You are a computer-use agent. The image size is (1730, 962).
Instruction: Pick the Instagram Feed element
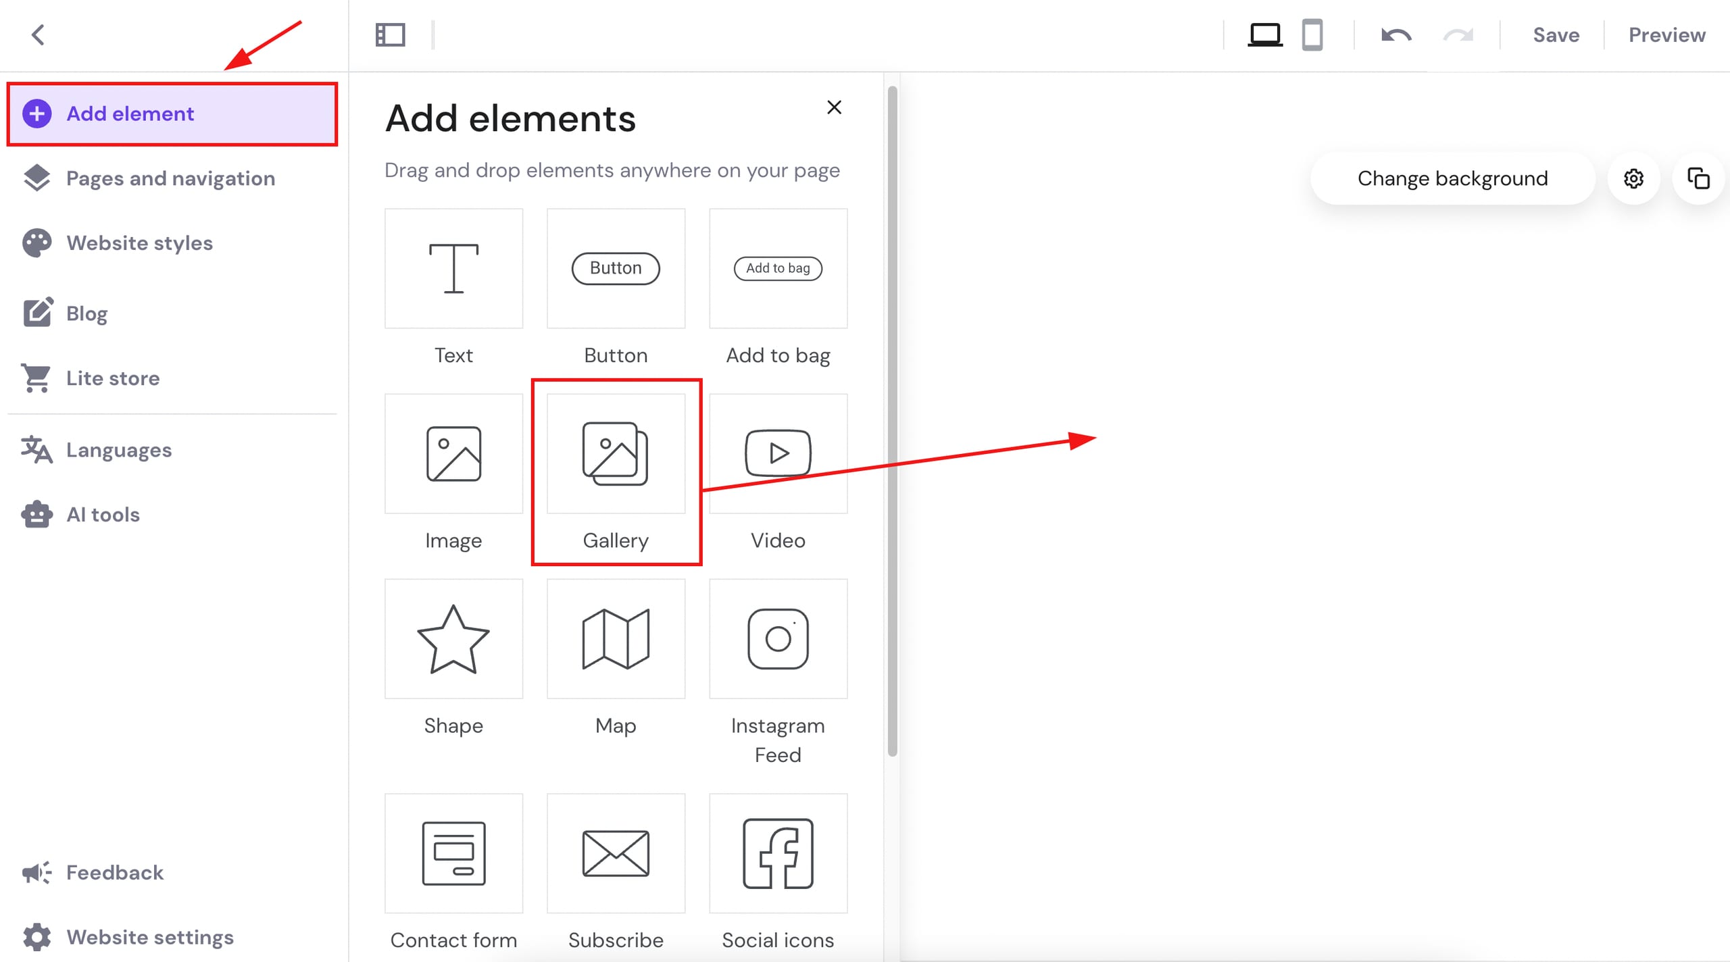[778, 639]
